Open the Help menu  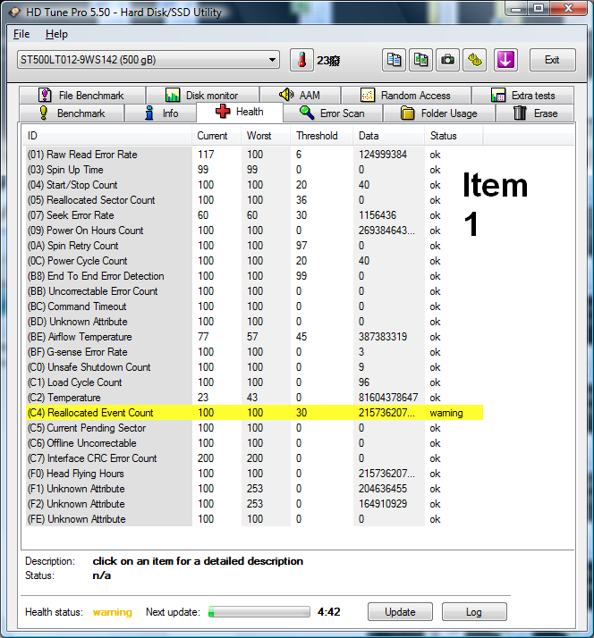(56, 34)
